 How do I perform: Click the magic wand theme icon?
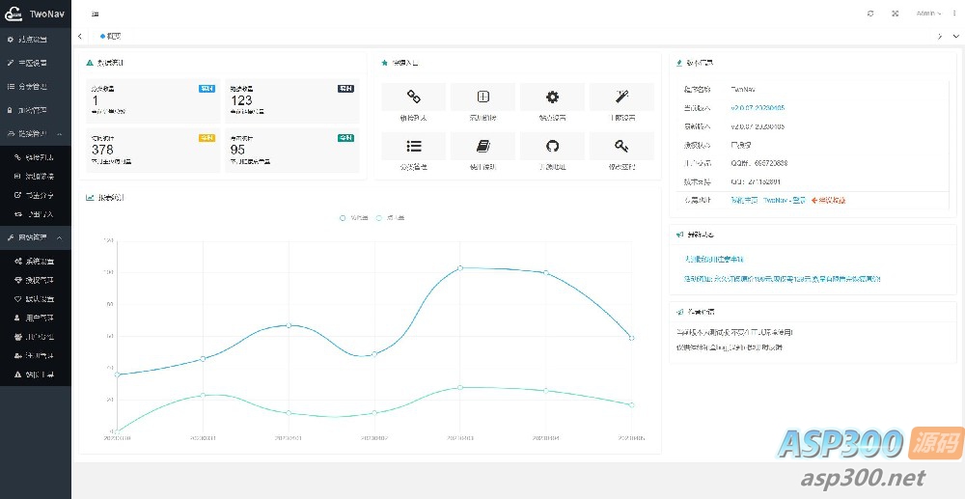pyautogui.click(x=621, y=97)
